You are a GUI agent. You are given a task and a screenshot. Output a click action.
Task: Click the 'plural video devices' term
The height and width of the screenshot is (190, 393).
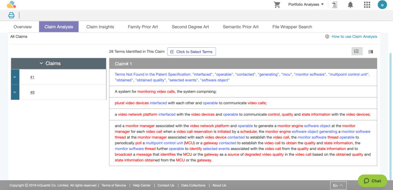click(x=132, y=103)
